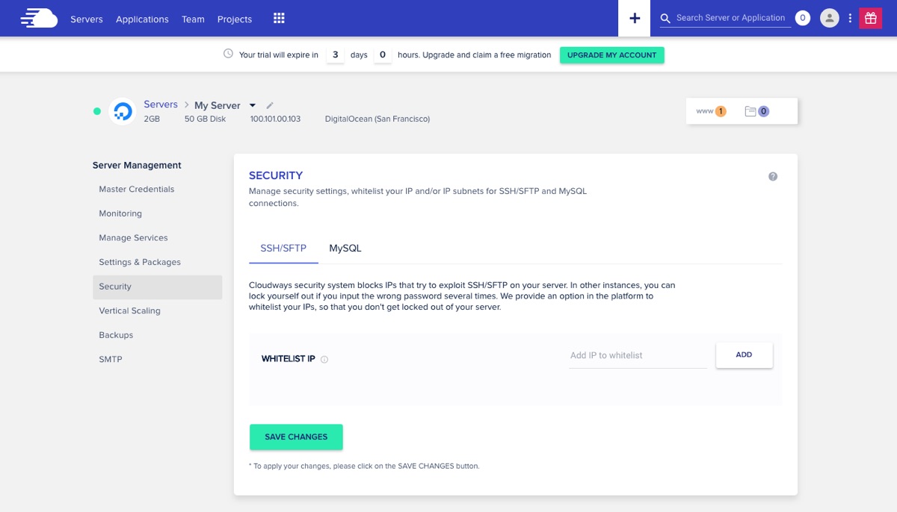Click the Save Changes button
The width and height of the screenshot is (897, 512).
pyautogui.click(x=296, y=437)
